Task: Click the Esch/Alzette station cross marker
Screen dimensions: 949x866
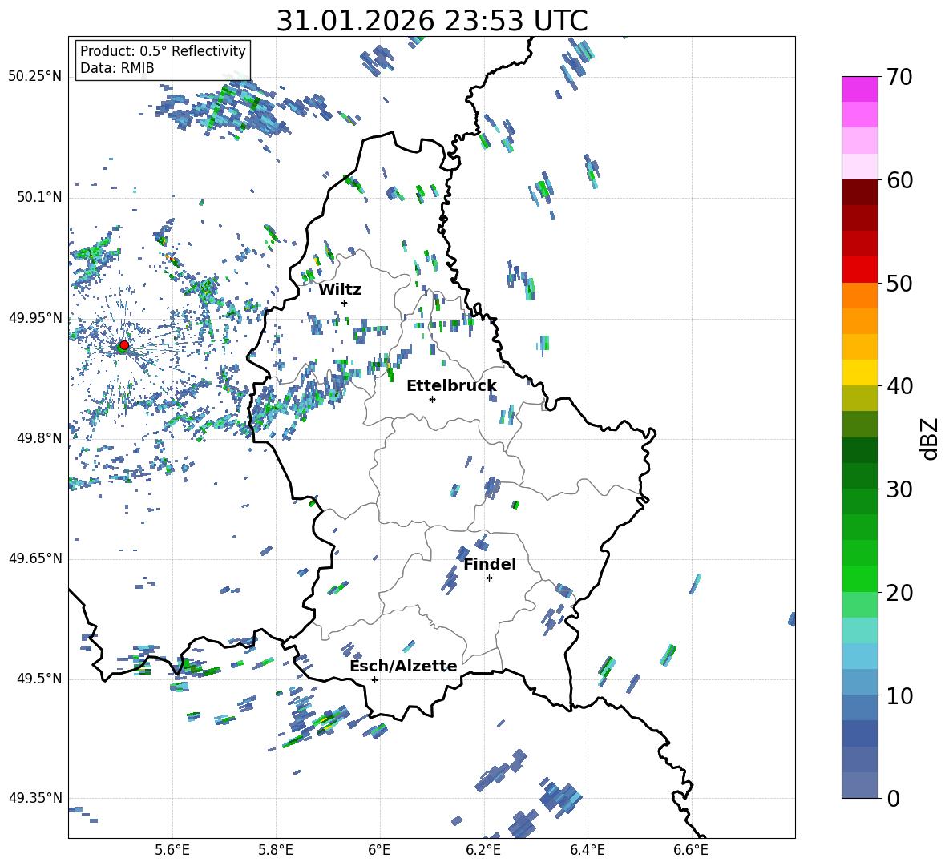Action: tap(374, 679)
